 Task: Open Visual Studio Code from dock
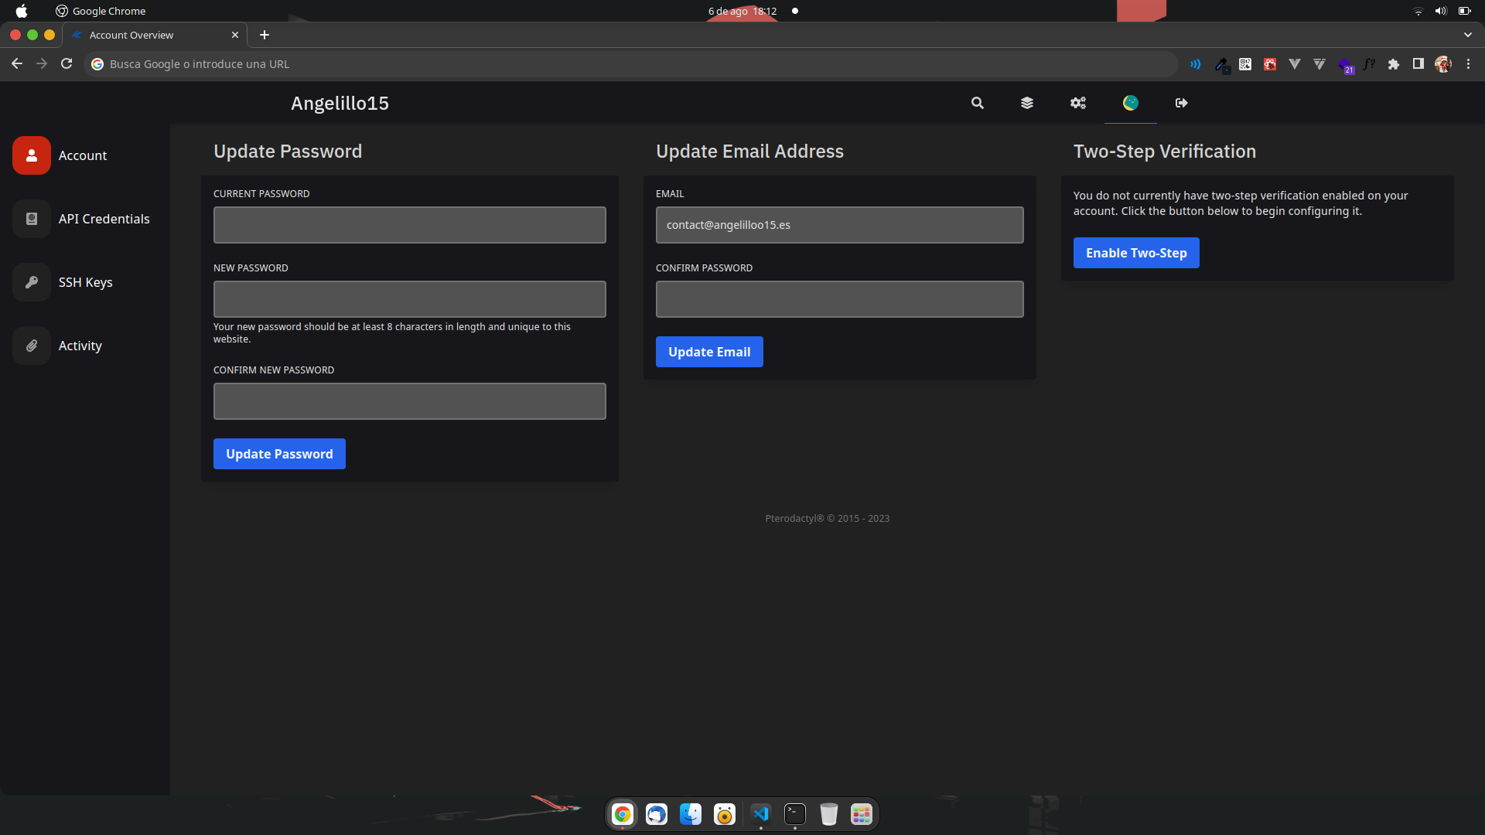[761, 814]
